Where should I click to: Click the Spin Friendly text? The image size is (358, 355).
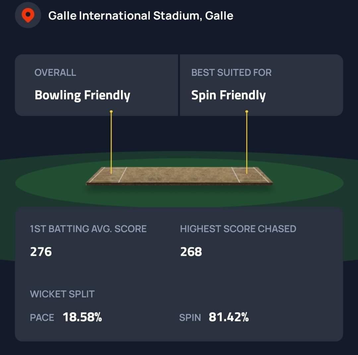(x=228, y=95)
